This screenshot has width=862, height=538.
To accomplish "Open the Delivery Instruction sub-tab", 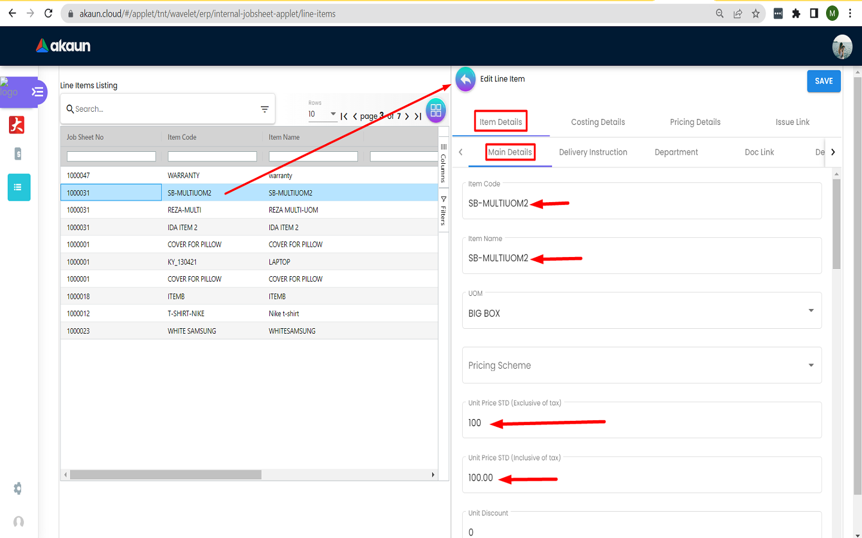I will click(x=593, y=152).
